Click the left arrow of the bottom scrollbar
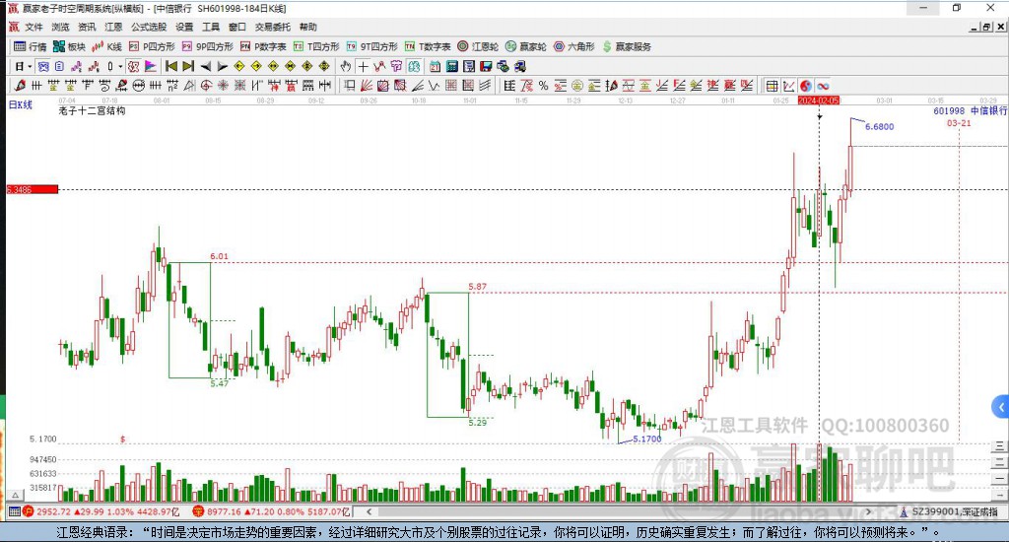 tap(369, 511)
